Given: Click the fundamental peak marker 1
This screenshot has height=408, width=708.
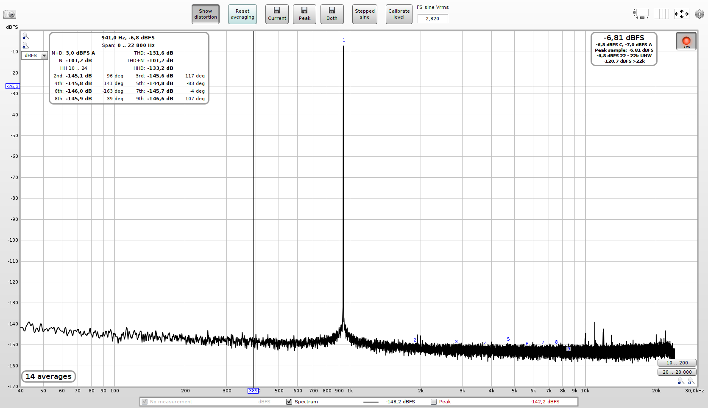Looking at the screenshot, I should point(344,41).
